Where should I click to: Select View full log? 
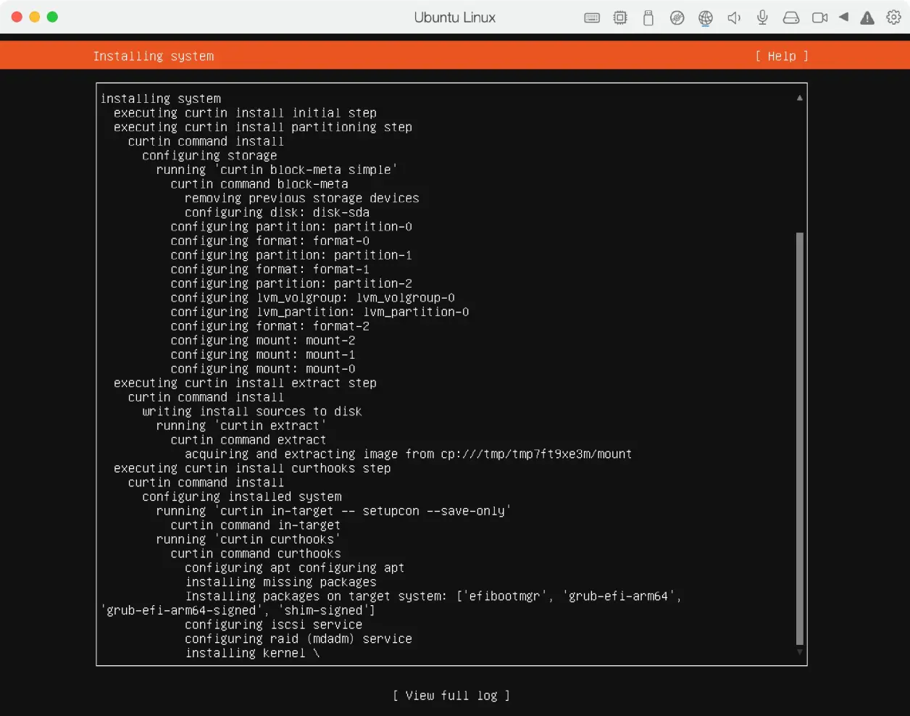(x=451, y=696)
